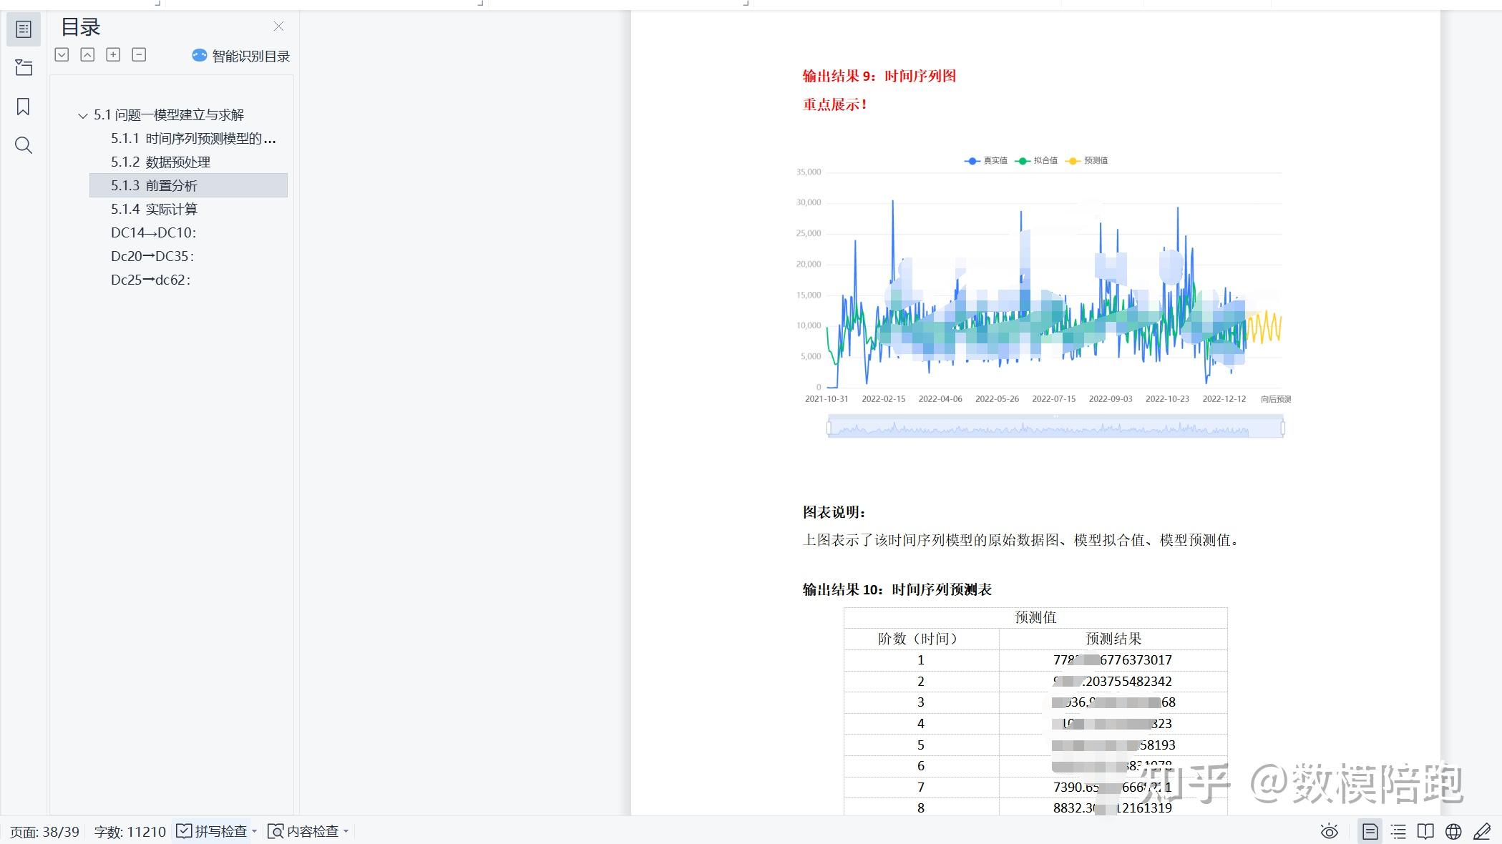This screenshot has height=844, width=1502.
Task: Switch to reading layout book icon
Action: (1425, 831)
